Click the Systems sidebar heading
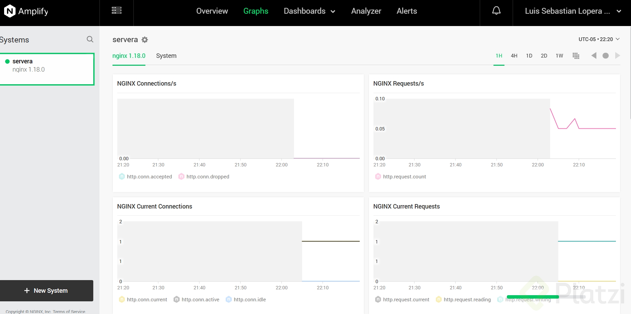The height and width of the screenshot is (314, 631). tap(14, 40)
